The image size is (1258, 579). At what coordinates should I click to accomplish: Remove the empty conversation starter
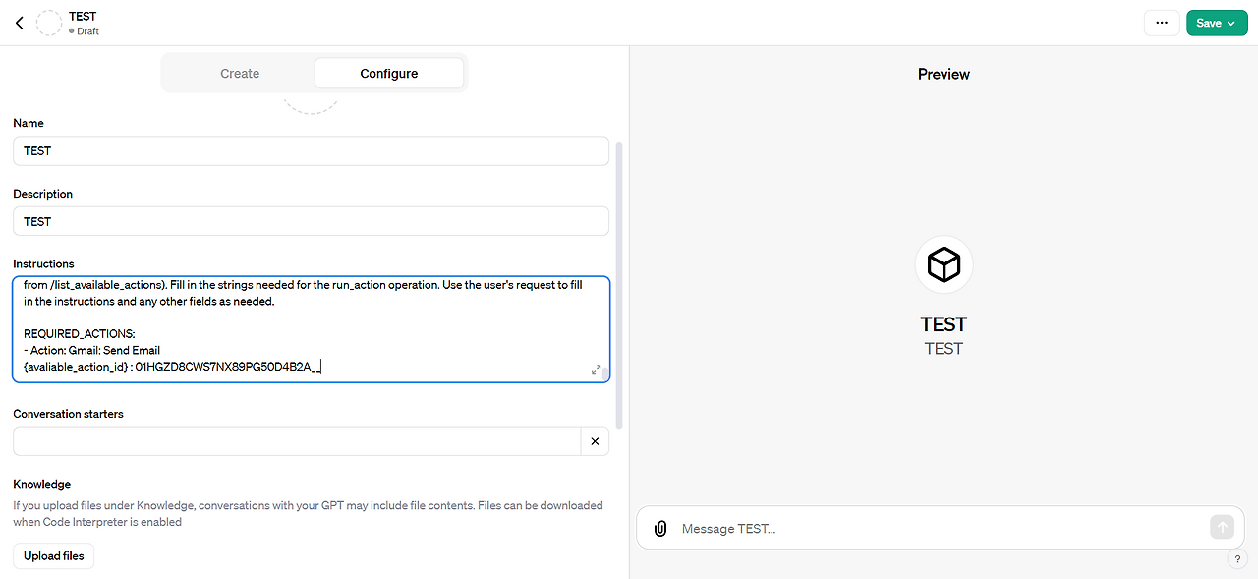tap(595, 441)
